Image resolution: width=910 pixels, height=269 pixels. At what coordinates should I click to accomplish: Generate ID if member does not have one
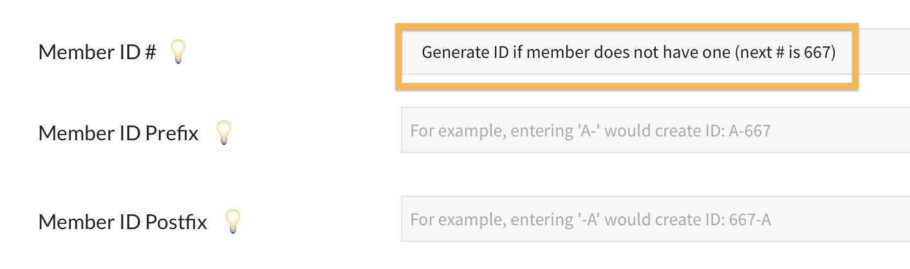pyautogui.click(x=627, y=53)
